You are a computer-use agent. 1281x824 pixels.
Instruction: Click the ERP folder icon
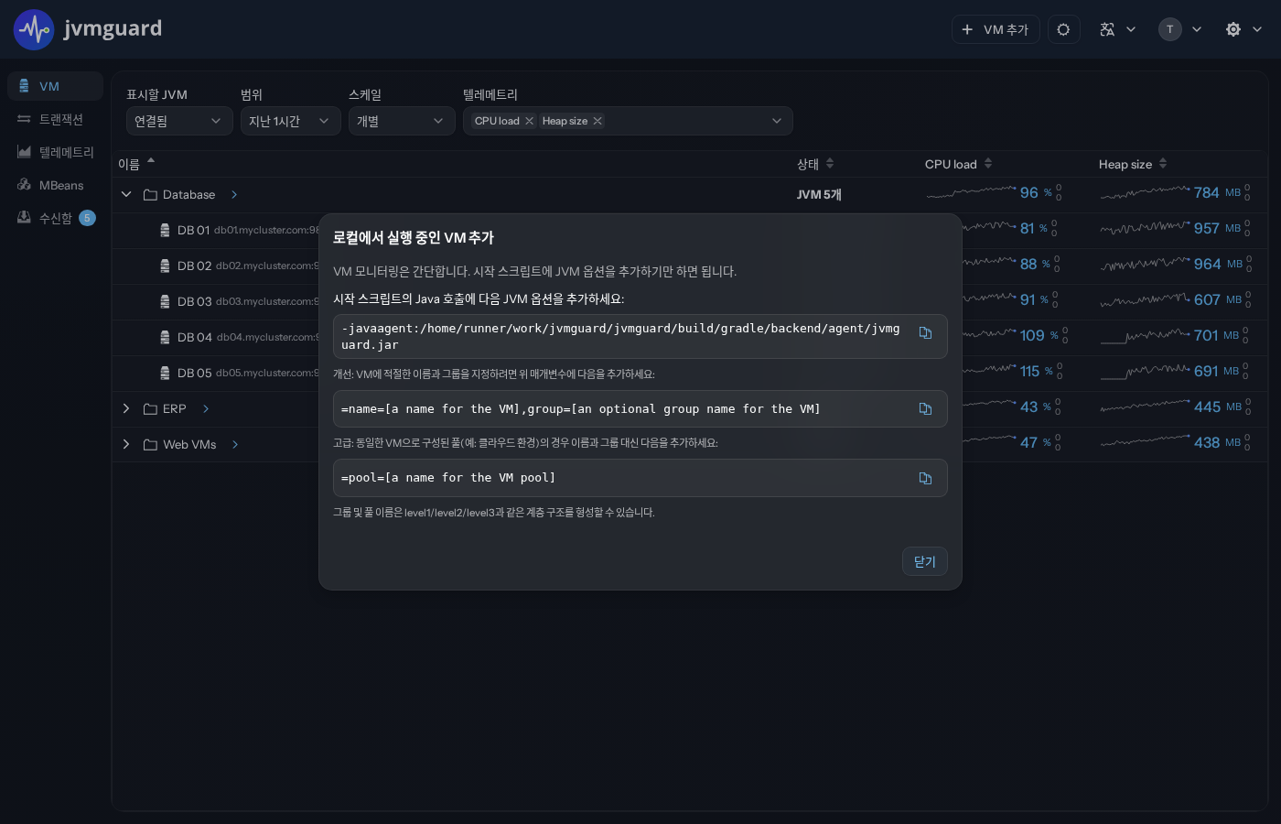tap(150, 409)
